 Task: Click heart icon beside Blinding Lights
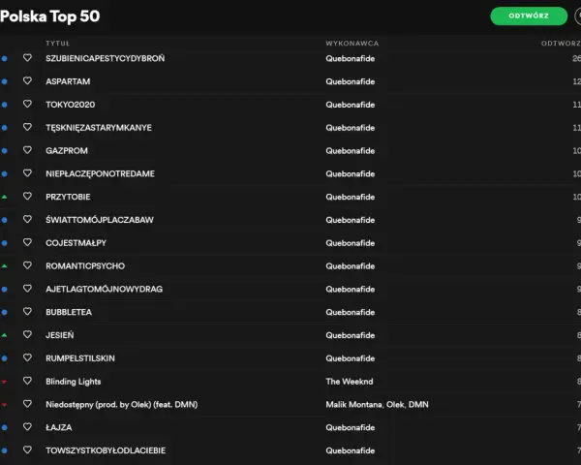tap(27, 381)
